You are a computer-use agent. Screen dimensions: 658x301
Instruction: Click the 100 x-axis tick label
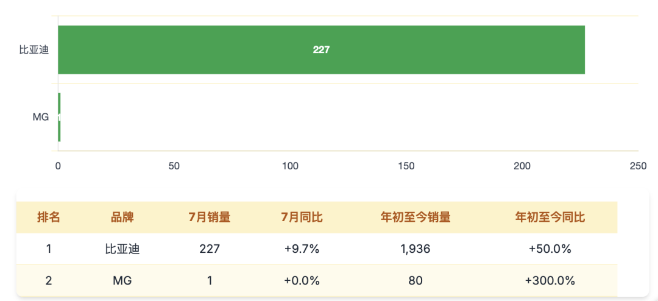coord(290,166)
